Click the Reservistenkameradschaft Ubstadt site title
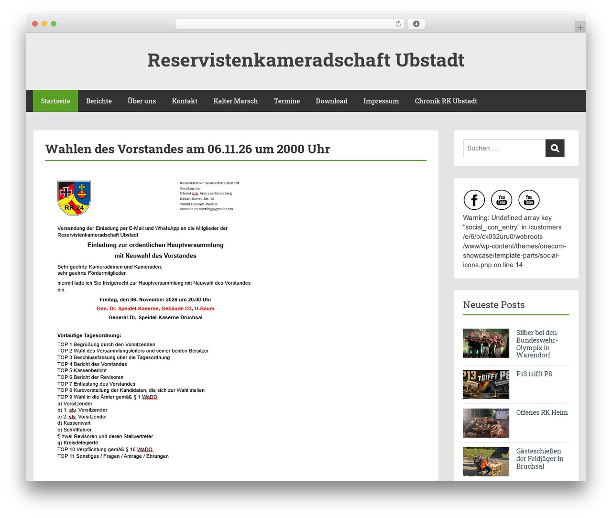The height and width of the screenshot is (518, 612). tap(306, 60)
